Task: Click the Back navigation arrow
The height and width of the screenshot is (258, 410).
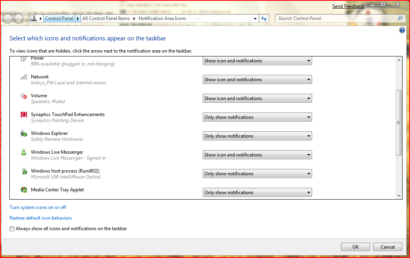Action: point(7,18)
